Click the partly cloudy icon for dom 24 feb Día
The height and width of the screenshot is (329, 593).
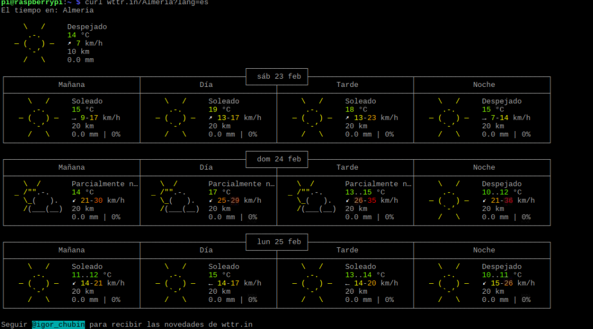click(175, 200)
